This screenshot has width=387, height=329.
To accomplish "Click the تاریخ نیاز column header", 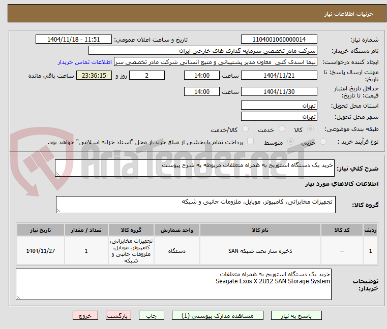I will click(41, 230).
